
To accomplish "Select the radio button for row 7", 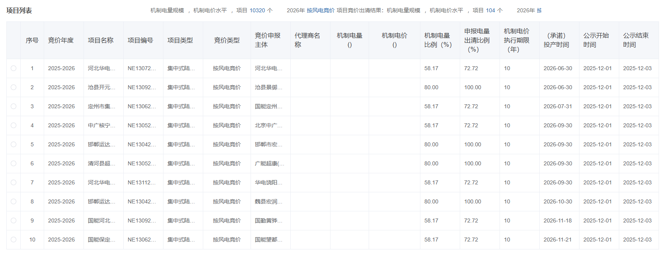I will (x=14, y=182).
